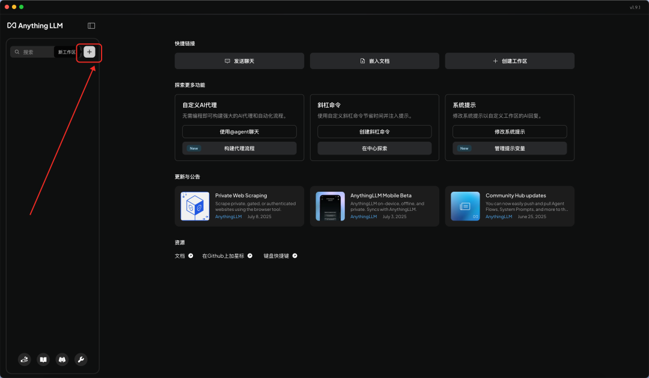Open the Community Hub updates title
The height and width of the screenshot is (378, 649).
[516, 195]
